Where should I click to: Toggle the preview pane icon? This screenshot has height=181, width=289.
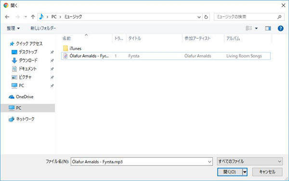pos(268,28)
